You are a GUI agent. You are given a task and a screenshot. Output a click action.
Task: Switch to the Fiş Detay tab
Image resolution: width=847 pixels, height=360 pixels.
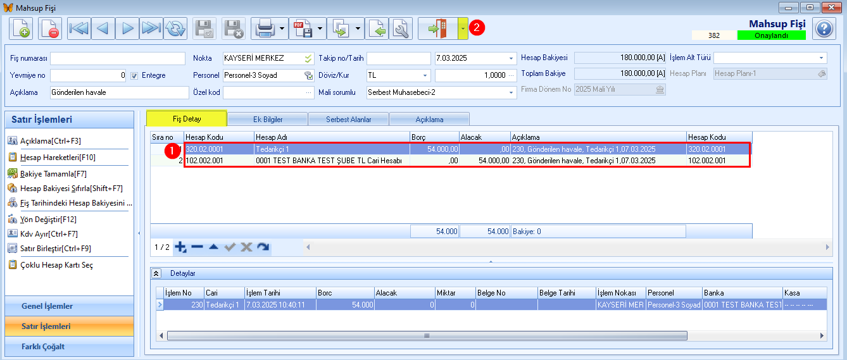[186, 119]
